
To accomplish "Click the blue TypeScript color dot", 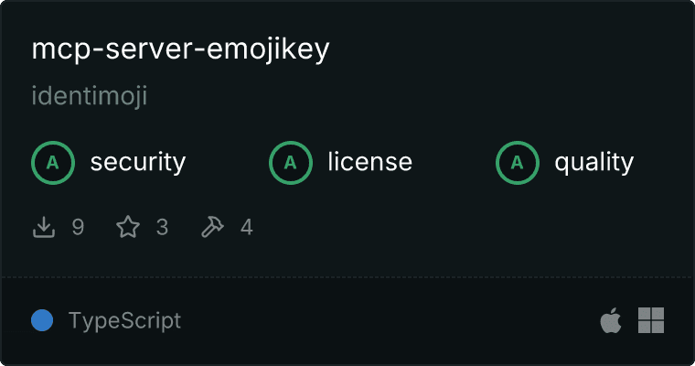I will [42, 320].
